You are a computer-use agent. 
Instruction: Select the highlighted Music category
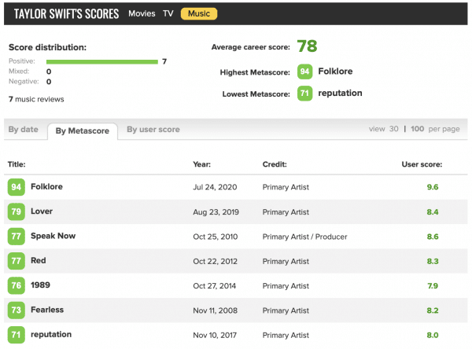coord(198,14)
